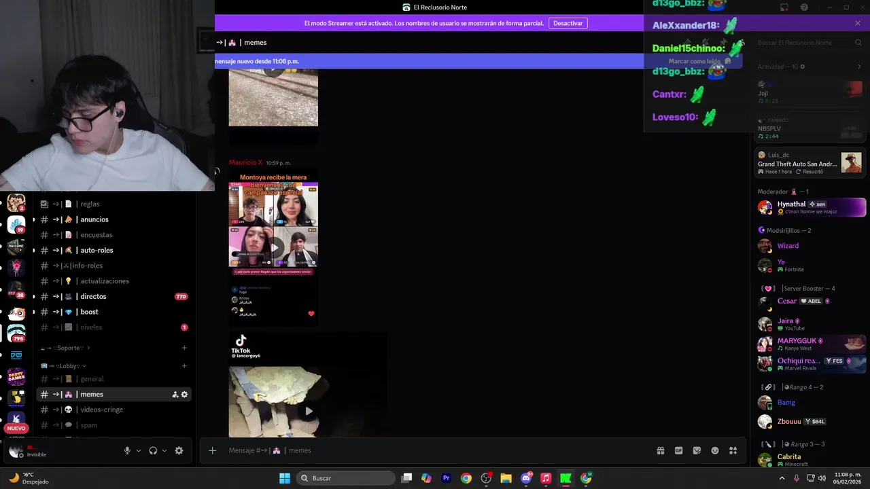Click the taskbar Buscar search box
The image size is (870, 489).
click(347, 478)
